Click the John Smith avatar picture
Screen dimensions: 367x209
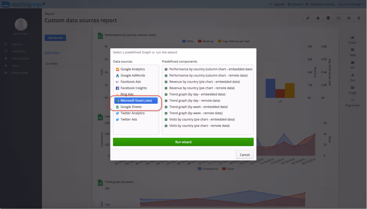pos(21,24)
